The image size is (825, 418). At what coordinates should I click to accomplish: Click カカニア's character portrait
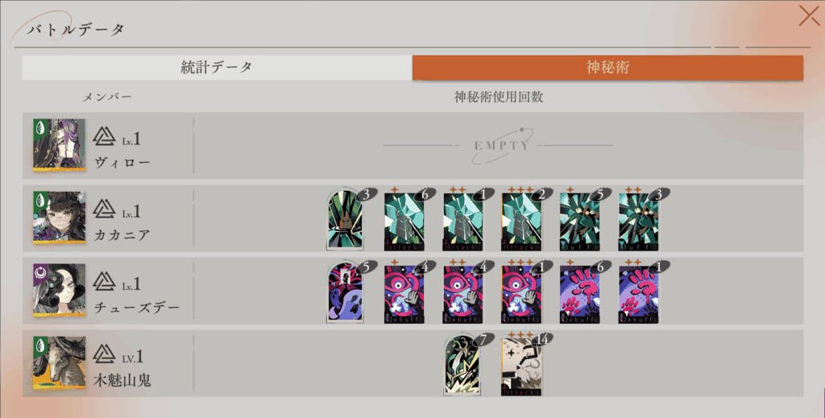(60, 217)
